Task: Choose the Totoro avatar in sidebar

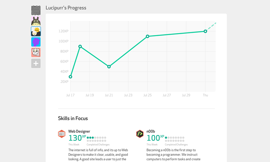Action: (x=36, y=21)
